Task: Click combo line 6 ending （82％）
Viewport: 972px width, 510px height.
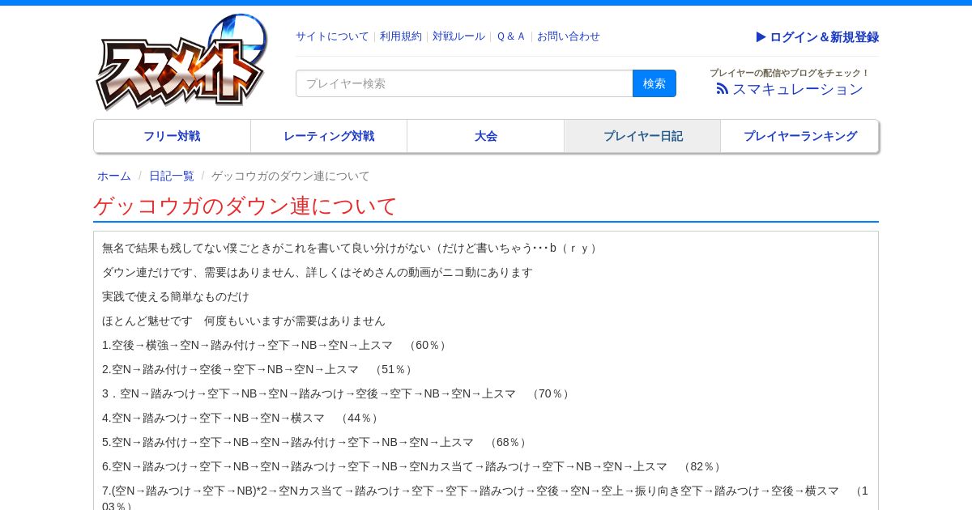Action: 413,466
